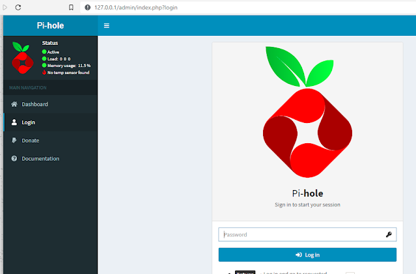416x274 pixels.
Task: Click the key icon in Password field
Action: point(389,234)
